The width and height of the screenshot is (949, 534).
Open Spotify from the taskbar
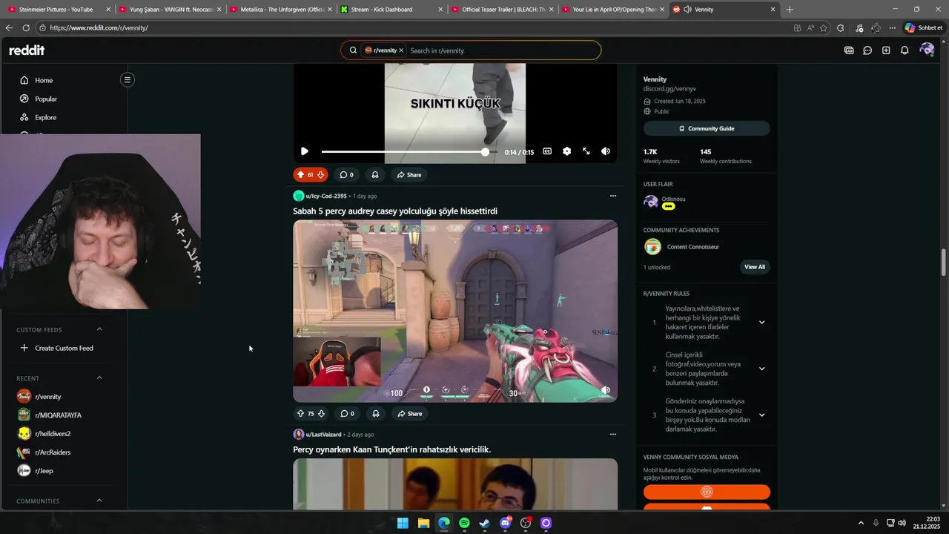click(x=464, y=523)
